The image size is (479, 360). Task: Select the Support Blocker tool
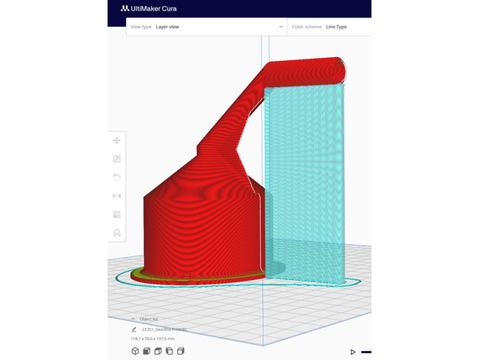pyautogui.click(x=117, y=233)
